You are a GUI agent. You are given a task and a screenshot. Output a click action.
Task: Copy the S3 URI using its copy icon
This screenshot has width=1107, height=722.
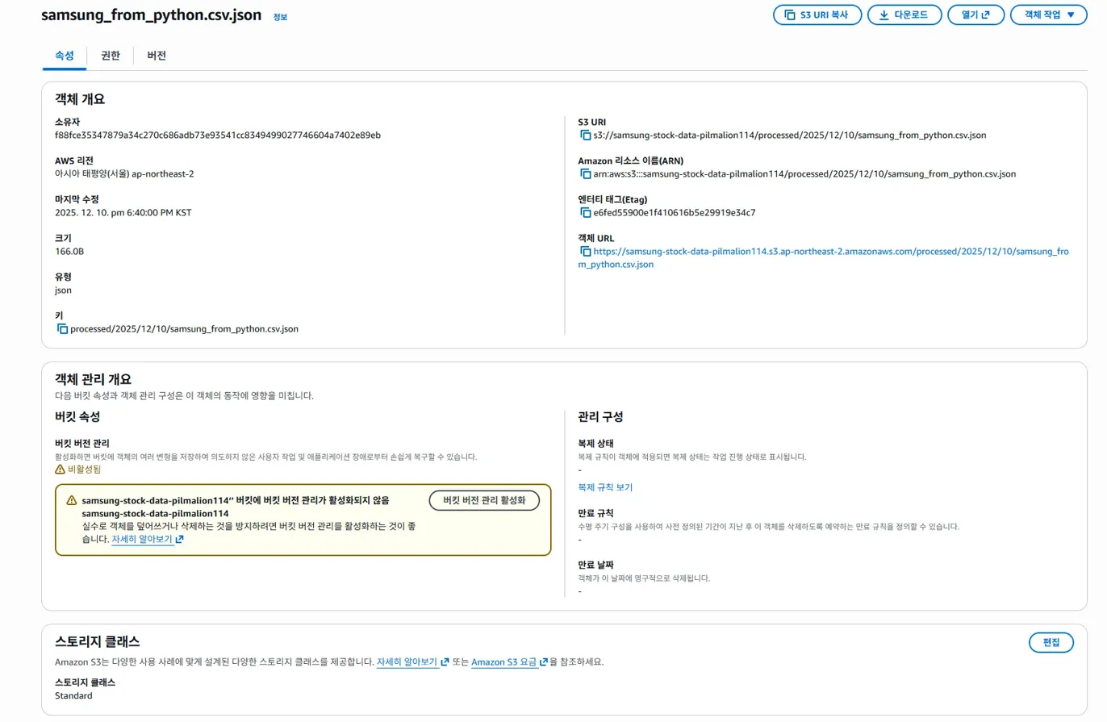point(586,136)
